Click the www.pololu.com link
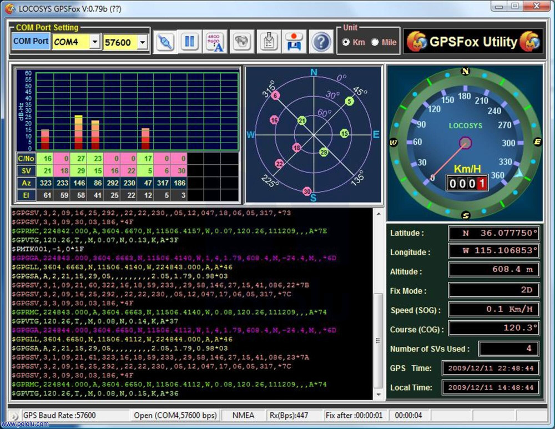 tap(25, 424)
